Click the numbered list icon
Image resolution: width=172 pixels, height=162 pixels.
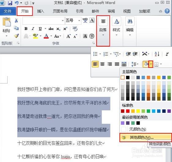click(x=106, y=54)
